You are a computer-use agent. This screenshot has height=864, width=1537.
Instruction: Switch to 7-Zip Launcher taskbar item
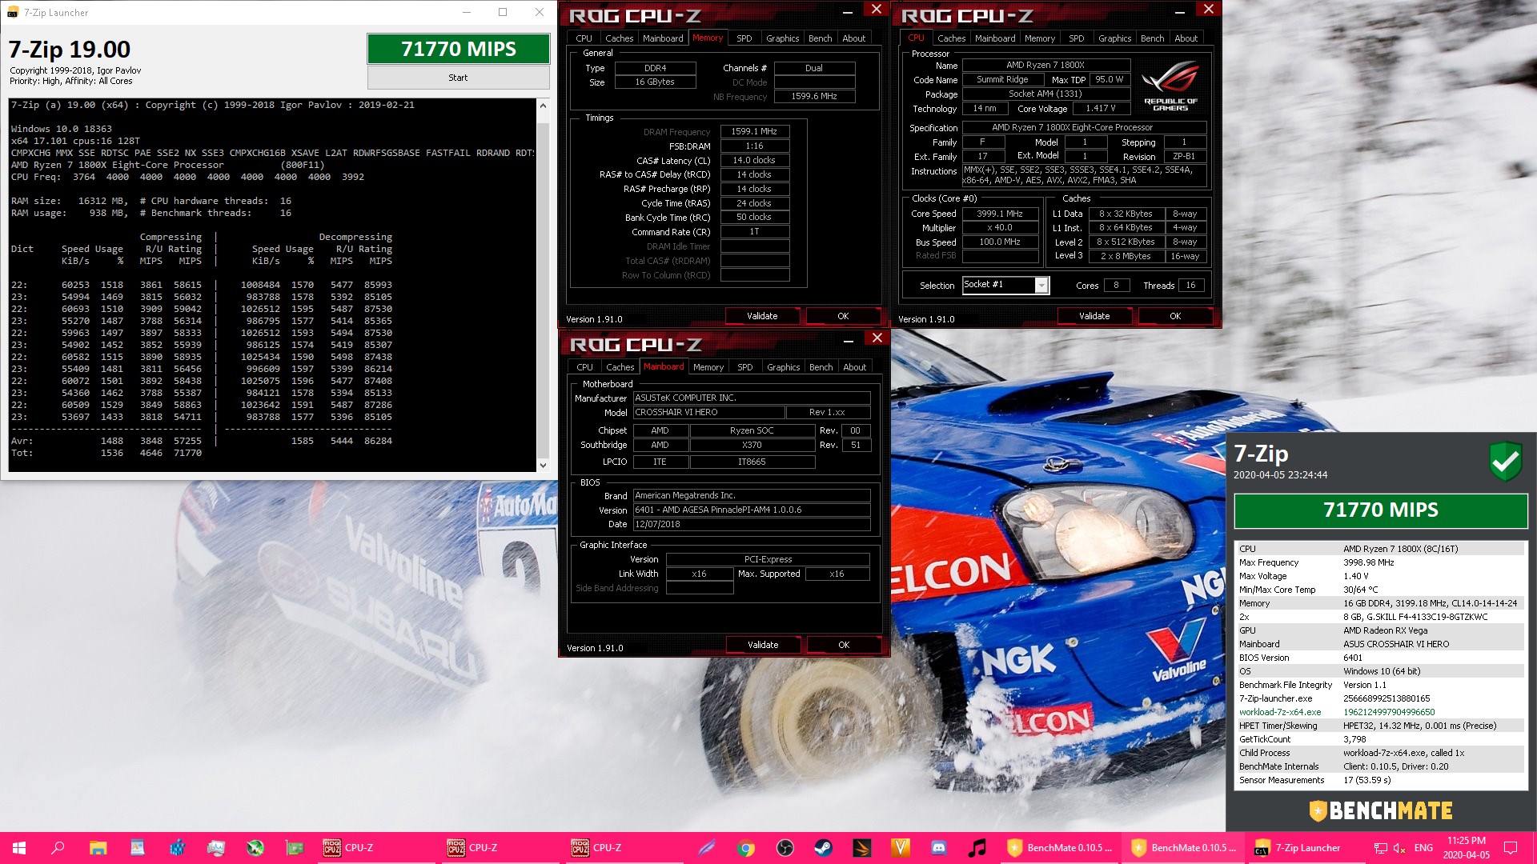point(1307,848)
